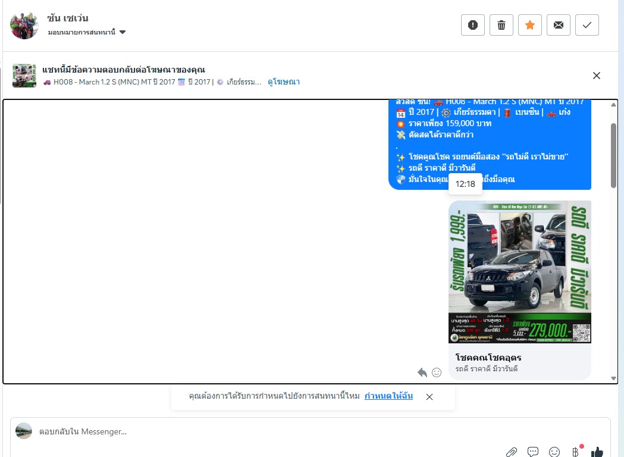Focus the ตอบกลับใน Messenger reply field
This screenshot has width=624, height=457.
pyautogui.click(x=311, y=431)
